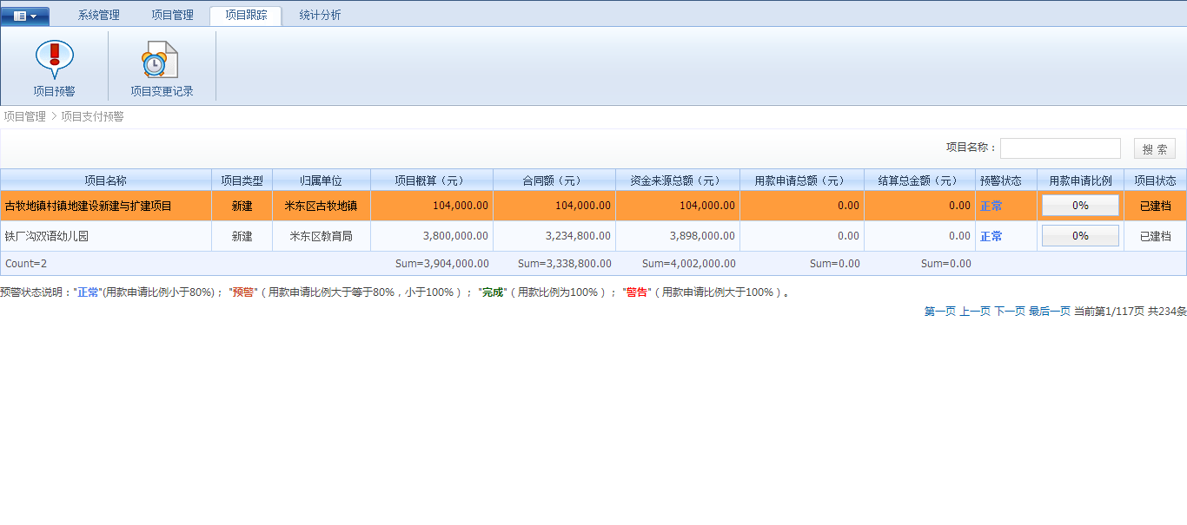The height and width of the screenshot is (525, 1187).
Task: Open the 项目预警 warning icon
Action: (54, 60)
